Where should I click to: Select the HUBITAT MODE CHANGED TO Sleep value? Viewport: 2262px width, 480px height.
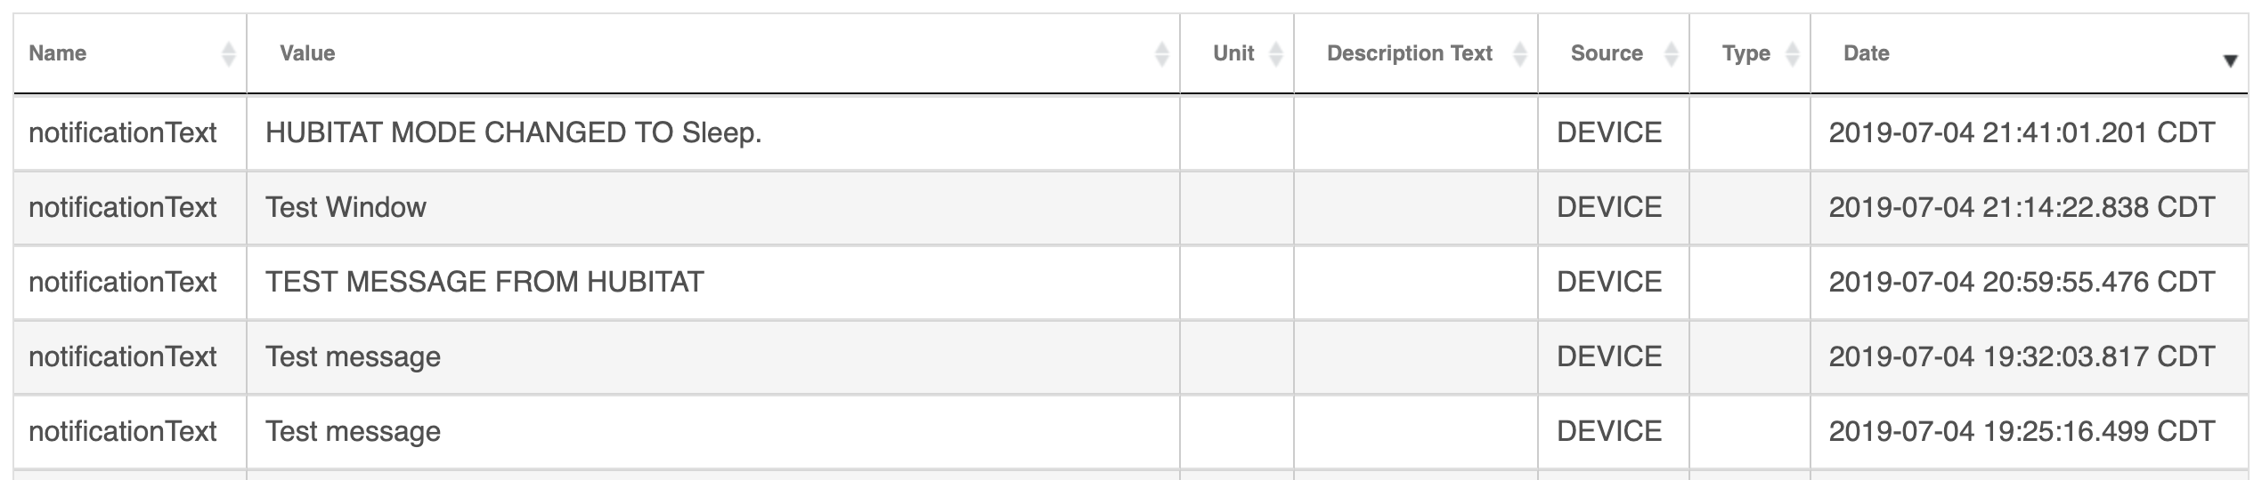click(x=513, y=132)
